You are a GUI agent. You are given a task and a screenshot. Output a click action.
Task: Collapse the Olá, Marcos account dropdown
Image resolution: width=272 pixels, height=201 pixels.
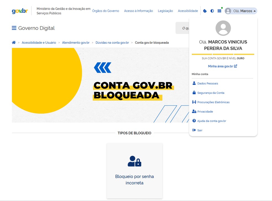point(240,11)
